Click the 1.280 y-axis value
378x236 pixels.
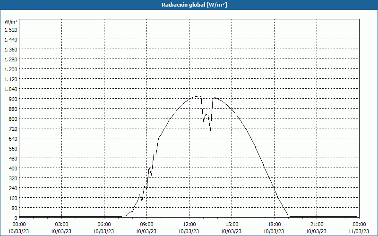tap(11, 59)
